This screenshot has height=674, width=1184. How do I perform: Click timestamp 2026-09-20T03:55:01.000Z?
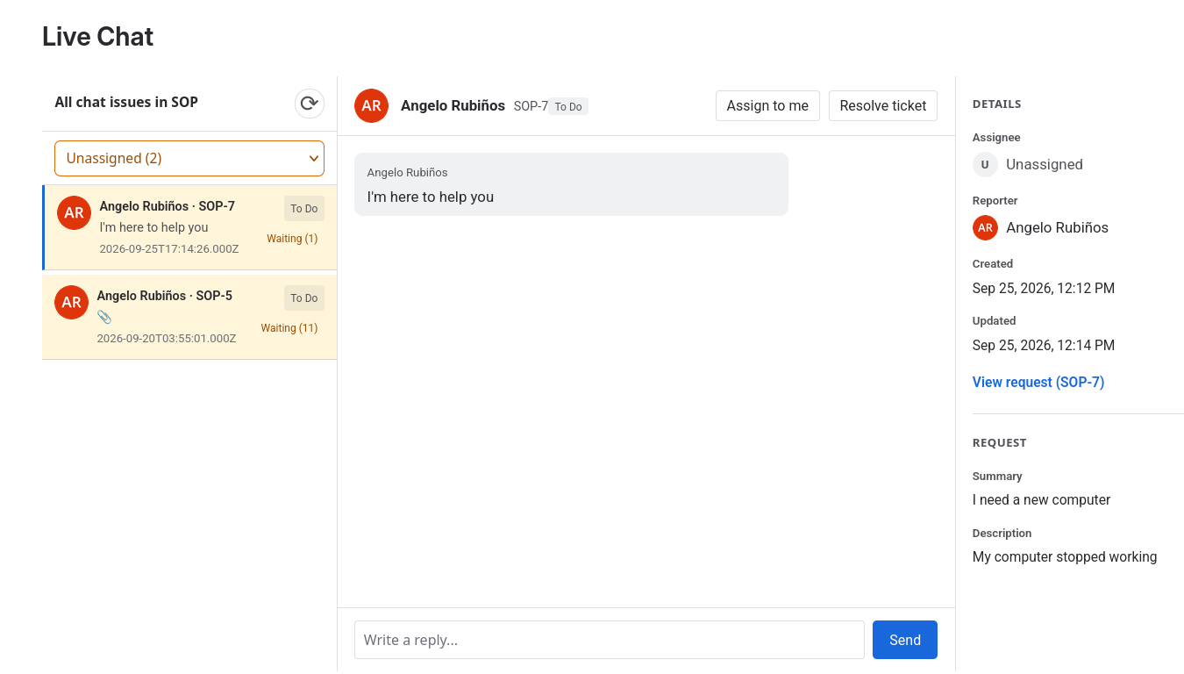(167, 339)
